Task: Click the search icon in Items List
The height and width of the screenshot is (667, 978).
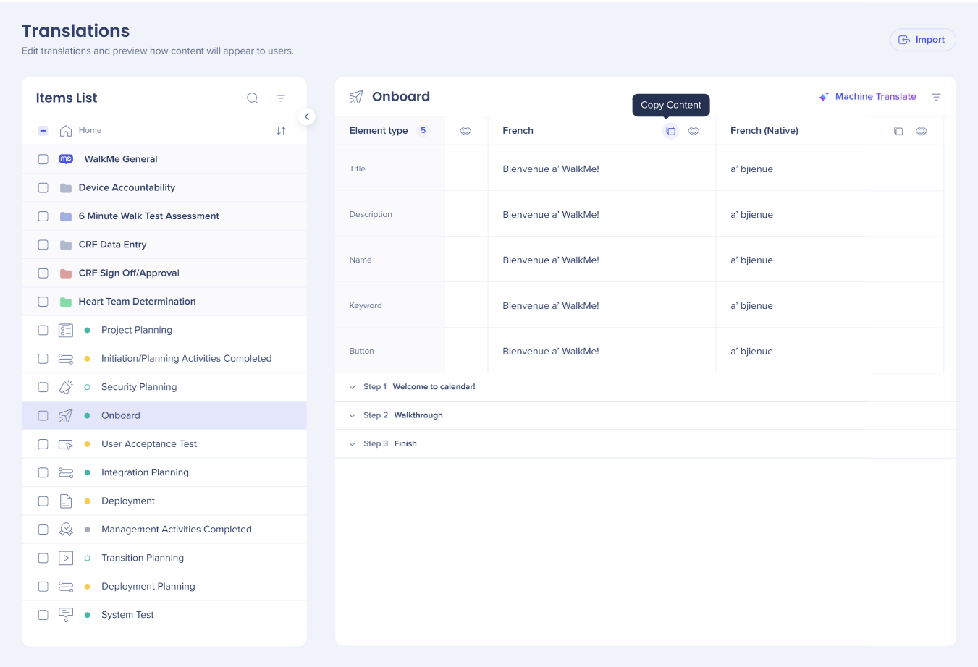Action: [x=252, y=98]
